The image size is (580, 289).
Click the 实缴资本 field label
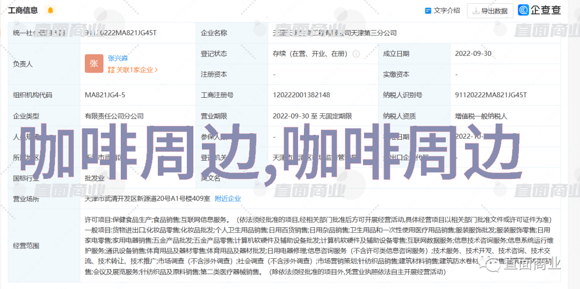pos(396,74)
